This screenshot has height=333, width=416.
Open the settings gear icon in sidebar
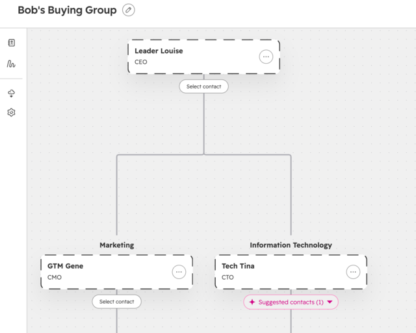pyautogui.click(x=11, y=113)
